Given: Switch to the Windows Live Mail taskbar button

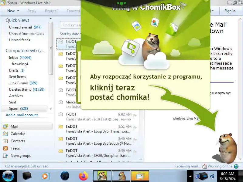Looking at the screenshot, I should 140,176.
